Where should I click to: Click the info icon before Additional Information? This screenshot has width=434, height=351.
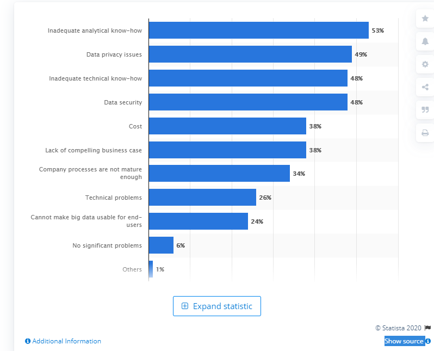coord(28,341)
